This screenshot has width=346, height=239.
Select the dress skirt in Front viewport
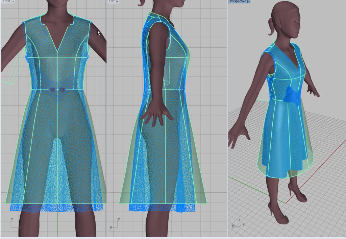tap(56, 150)
